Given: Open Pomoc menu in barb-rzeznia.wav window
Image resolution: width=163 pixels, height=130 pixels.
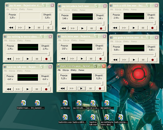Looking at the screenshot, I should (81, 70).
